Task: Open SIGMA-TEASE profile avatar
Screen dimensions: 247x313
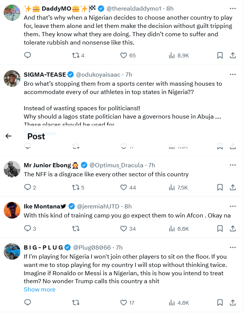Action: 12,79
